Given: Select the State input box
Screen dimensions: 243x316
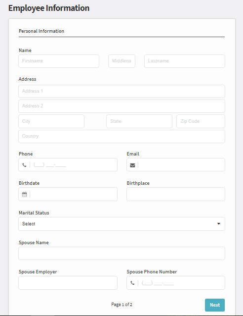Looking at the screenshot, I should click(x=139, y=121).
